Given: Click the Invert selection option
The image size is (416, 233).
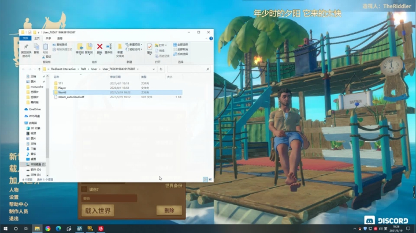Looking at the screenshot, I should (181, 54).
